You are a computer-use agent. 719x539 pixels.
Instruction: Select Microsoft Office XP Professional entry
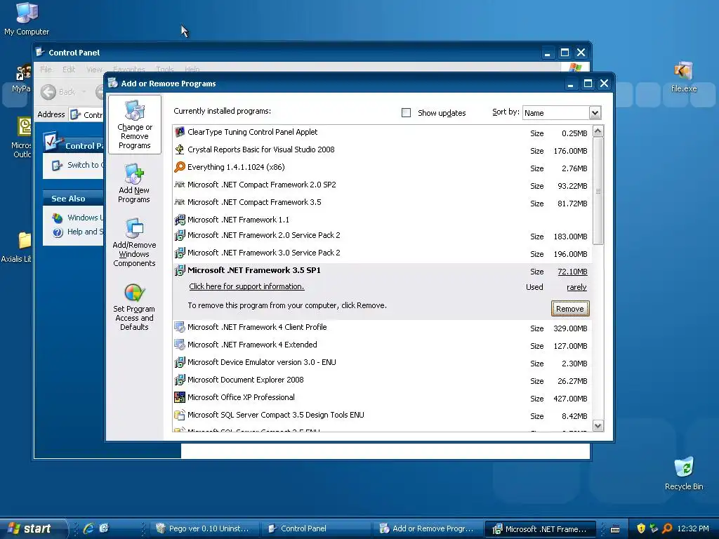click(x=382, y=398)
